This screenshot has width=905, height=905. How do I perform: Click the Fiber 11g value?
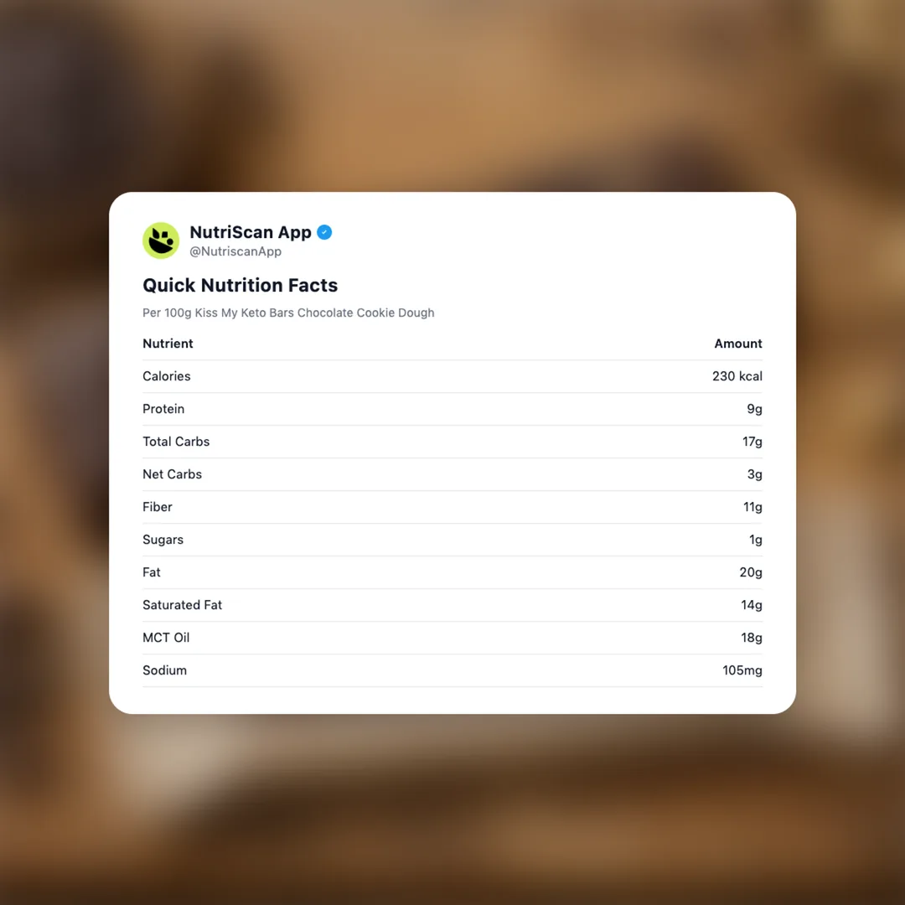(x=752, y=507)
